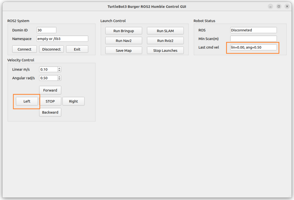Start Run SLAM
Viewport: 294px width, 200px height.
165,31
